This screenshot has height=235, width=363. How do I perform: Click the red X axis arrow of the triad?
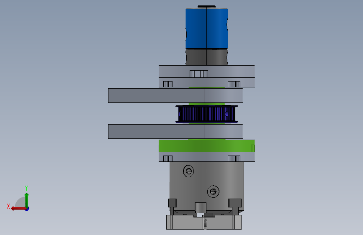point(18,209)
